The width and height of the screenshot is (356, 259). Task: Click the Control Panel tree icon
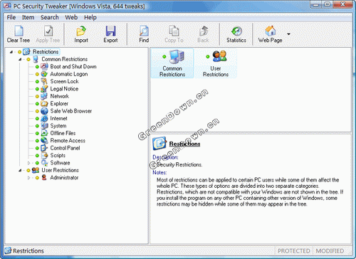(44, 148)
